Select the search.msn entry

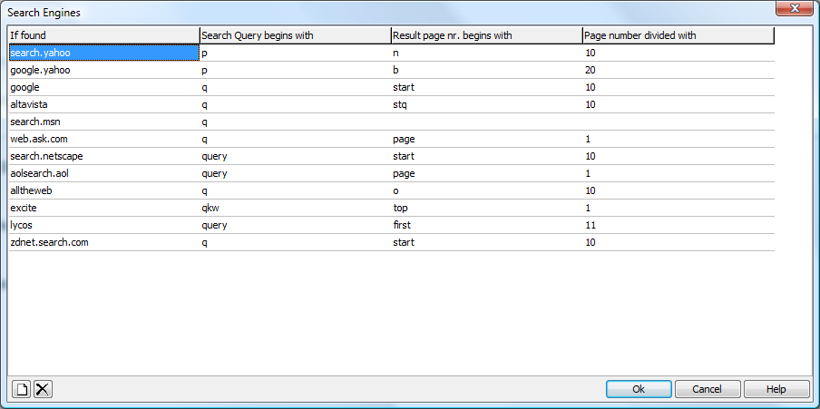coord(104,122)
